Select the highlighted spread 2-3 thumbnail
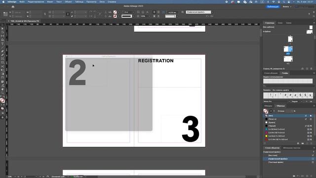This screenshot has width=316, height=178. tap(288, 49)
